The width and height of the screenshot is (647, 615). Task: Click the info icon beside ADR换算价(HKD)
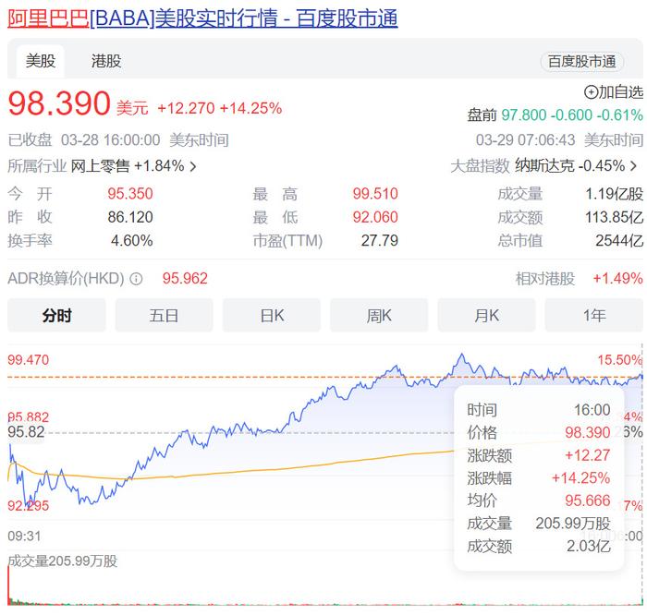pyautogui.click(x=136, y=279)
